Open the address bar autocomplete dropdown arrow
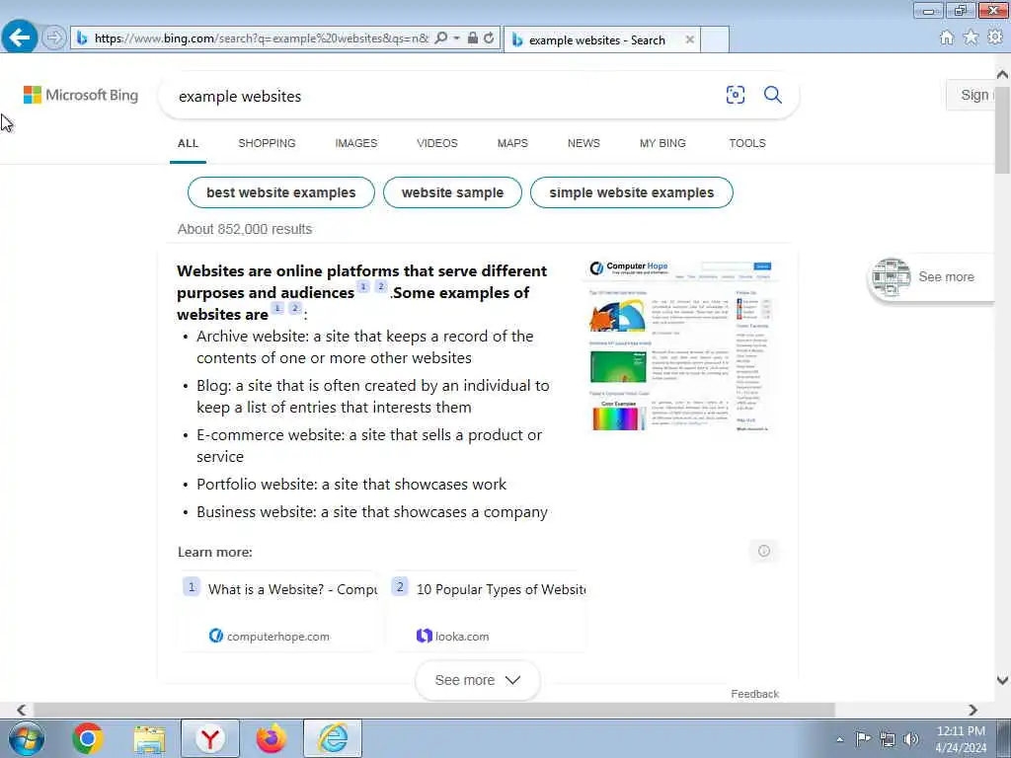 (456, 38)
